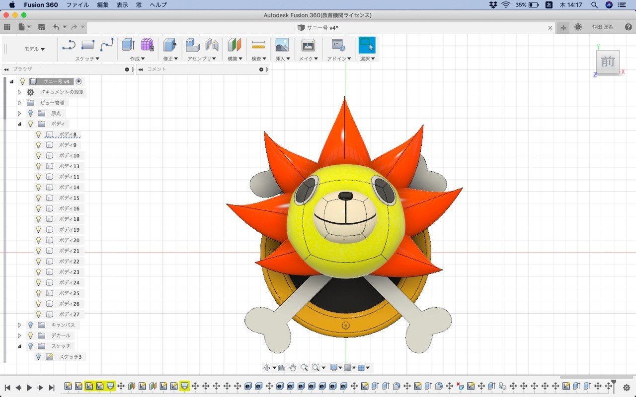Select the Spline sketch tool
The image size is (636, 397).
pos(107,45)
